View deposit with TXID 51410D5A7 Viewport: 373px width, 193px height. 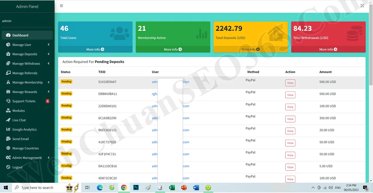290,83
